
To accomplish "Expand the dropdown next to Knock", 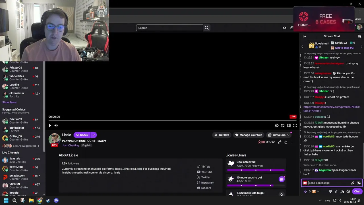I will pyautogui.click(x=94, y=135).
